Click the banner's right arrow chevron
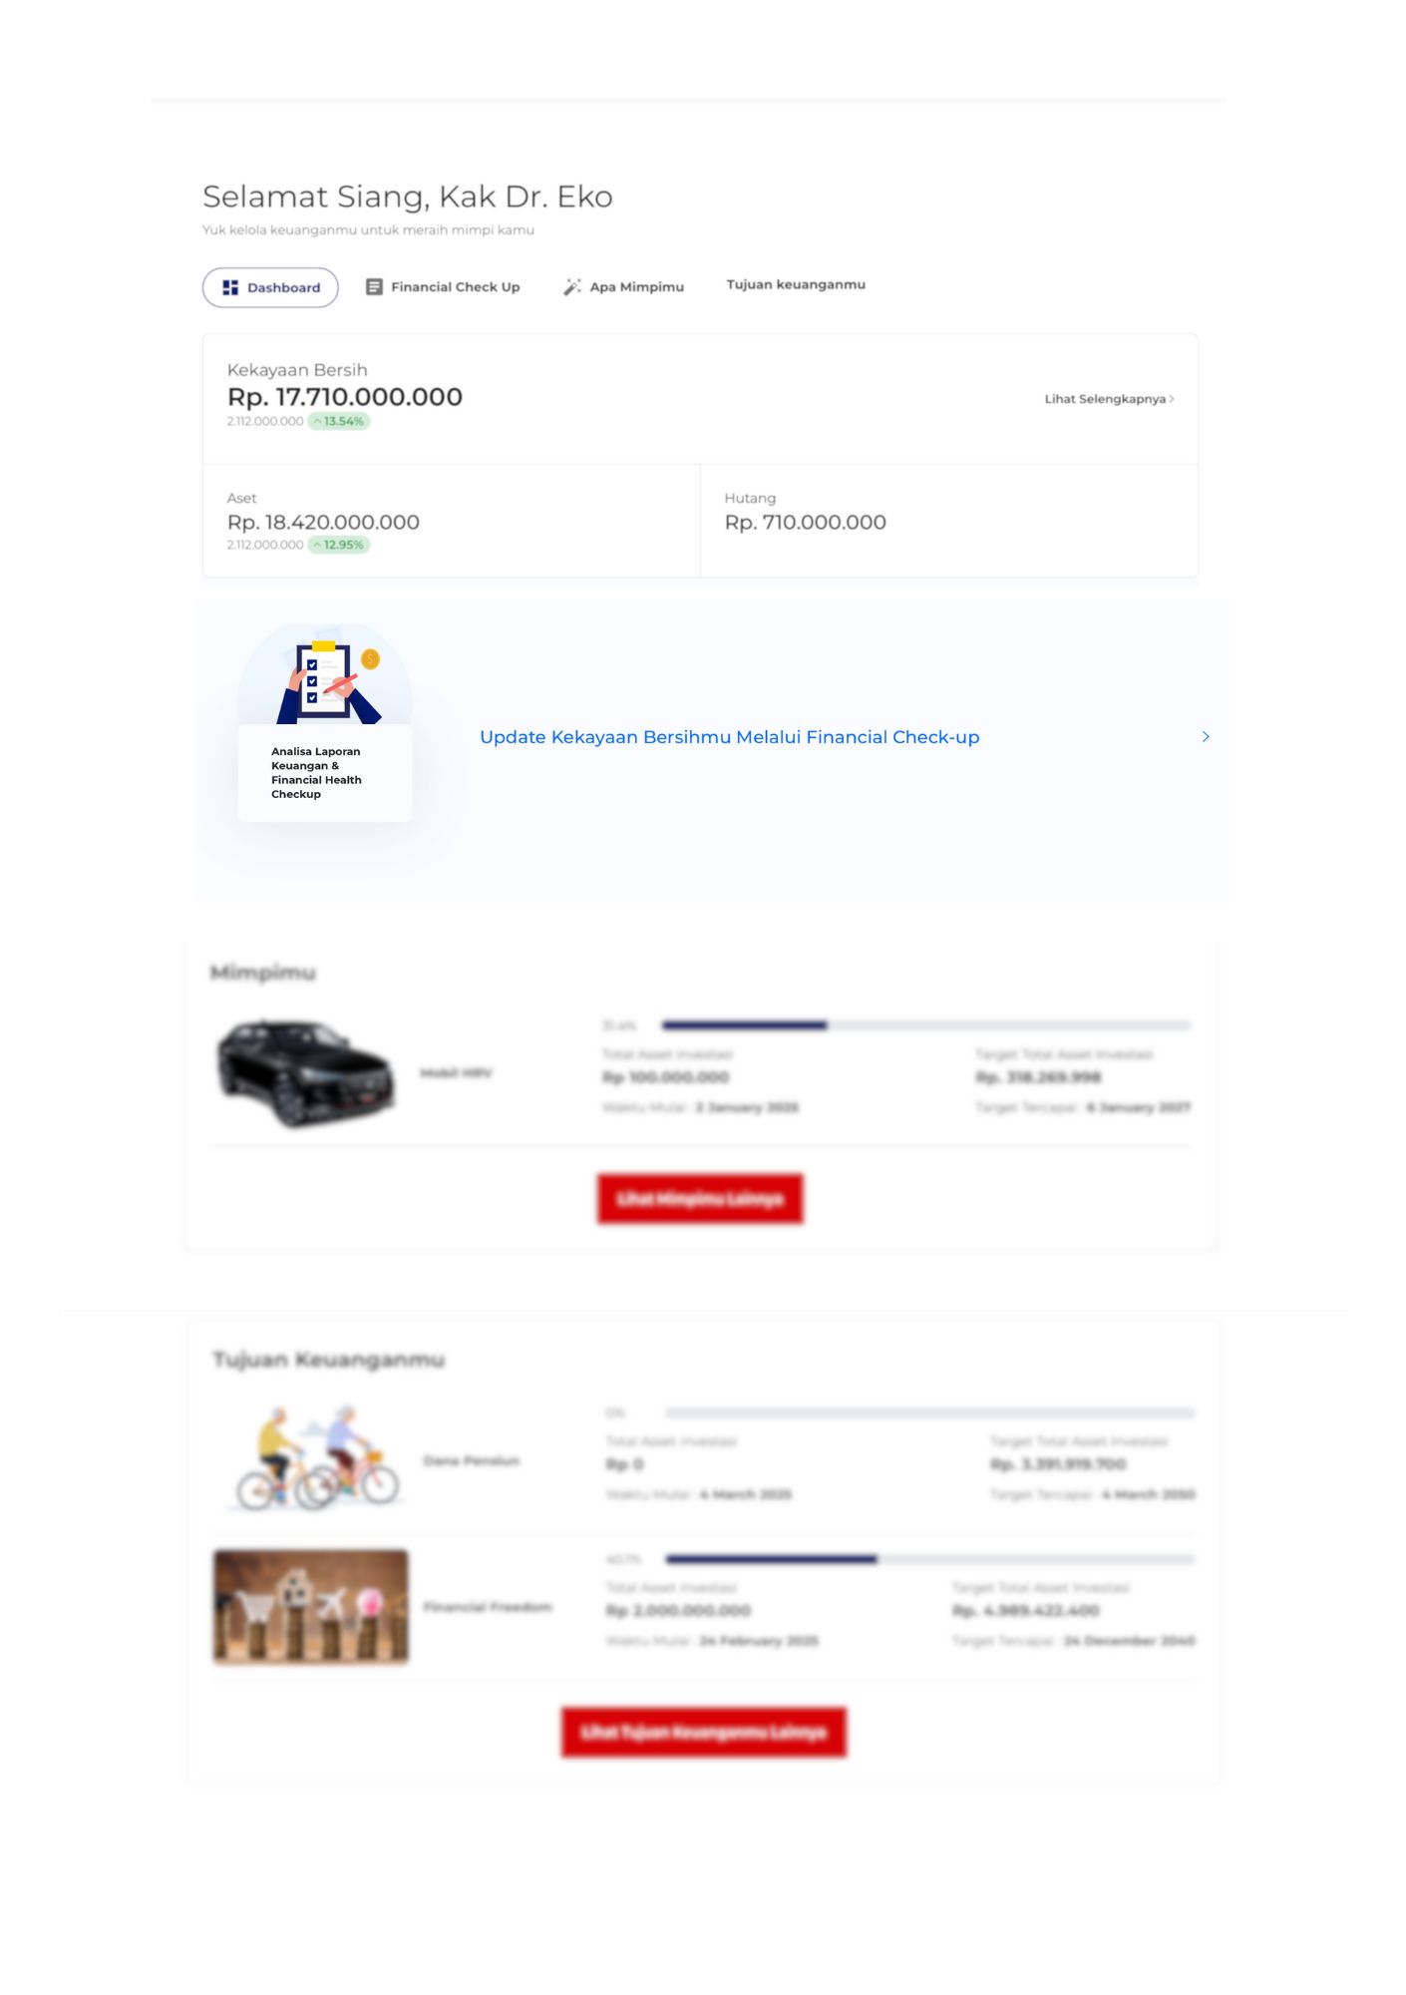The height and width of the screenshot is (1995, 1406). point(1206,736)
